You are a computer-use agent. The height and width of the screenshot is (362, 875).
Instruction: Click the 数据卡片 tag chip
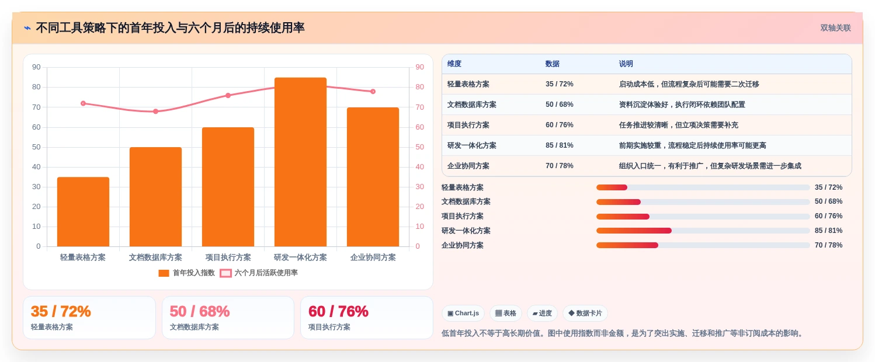(585, 314)
